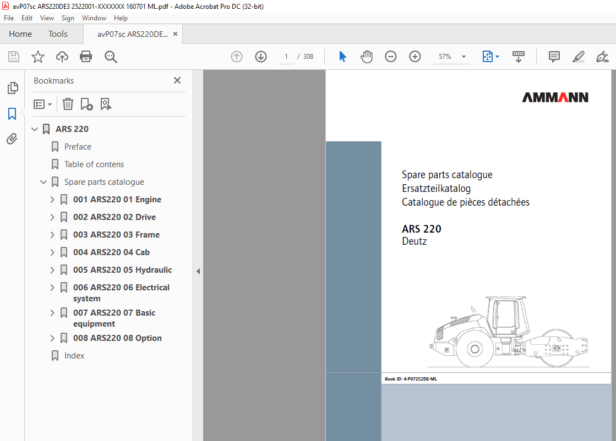Expand 003 ARS220 03 Frame
This screenshot has height=441, width=616.
pos(52,235)
